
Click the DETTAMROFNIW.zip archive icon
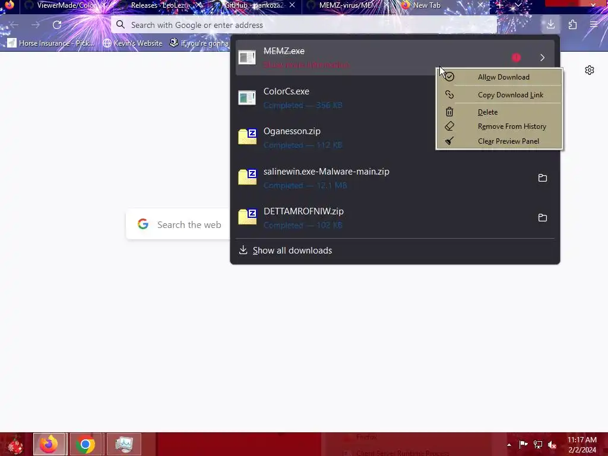pos(247,217)
